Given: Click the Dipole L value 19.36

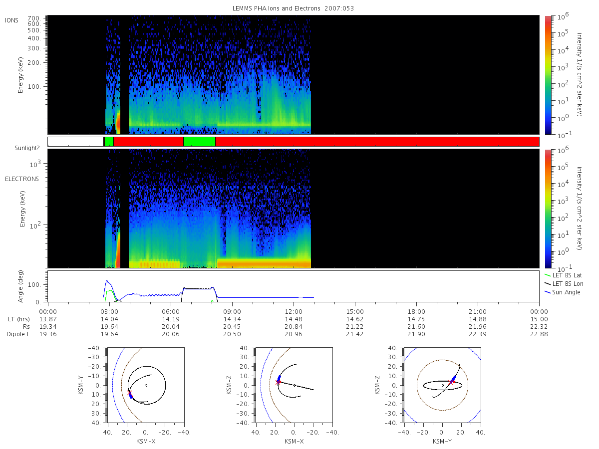Looking at the screenshot, I should pos(48,334).
